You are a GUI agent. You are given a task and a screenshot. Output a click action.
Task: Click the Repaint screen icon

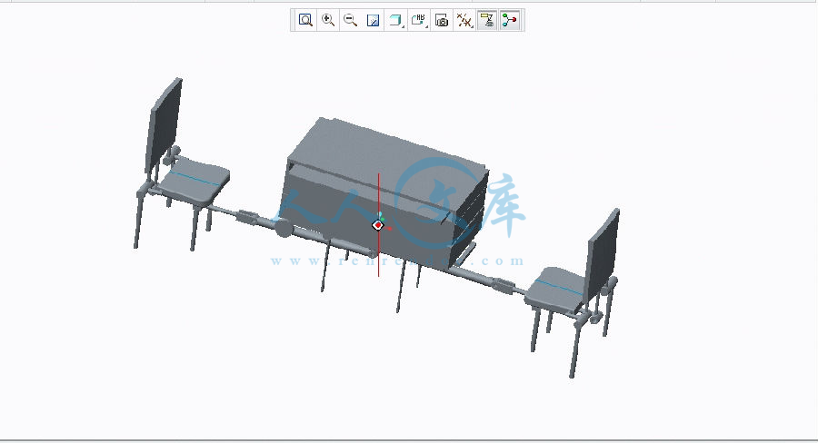[373, 20]
